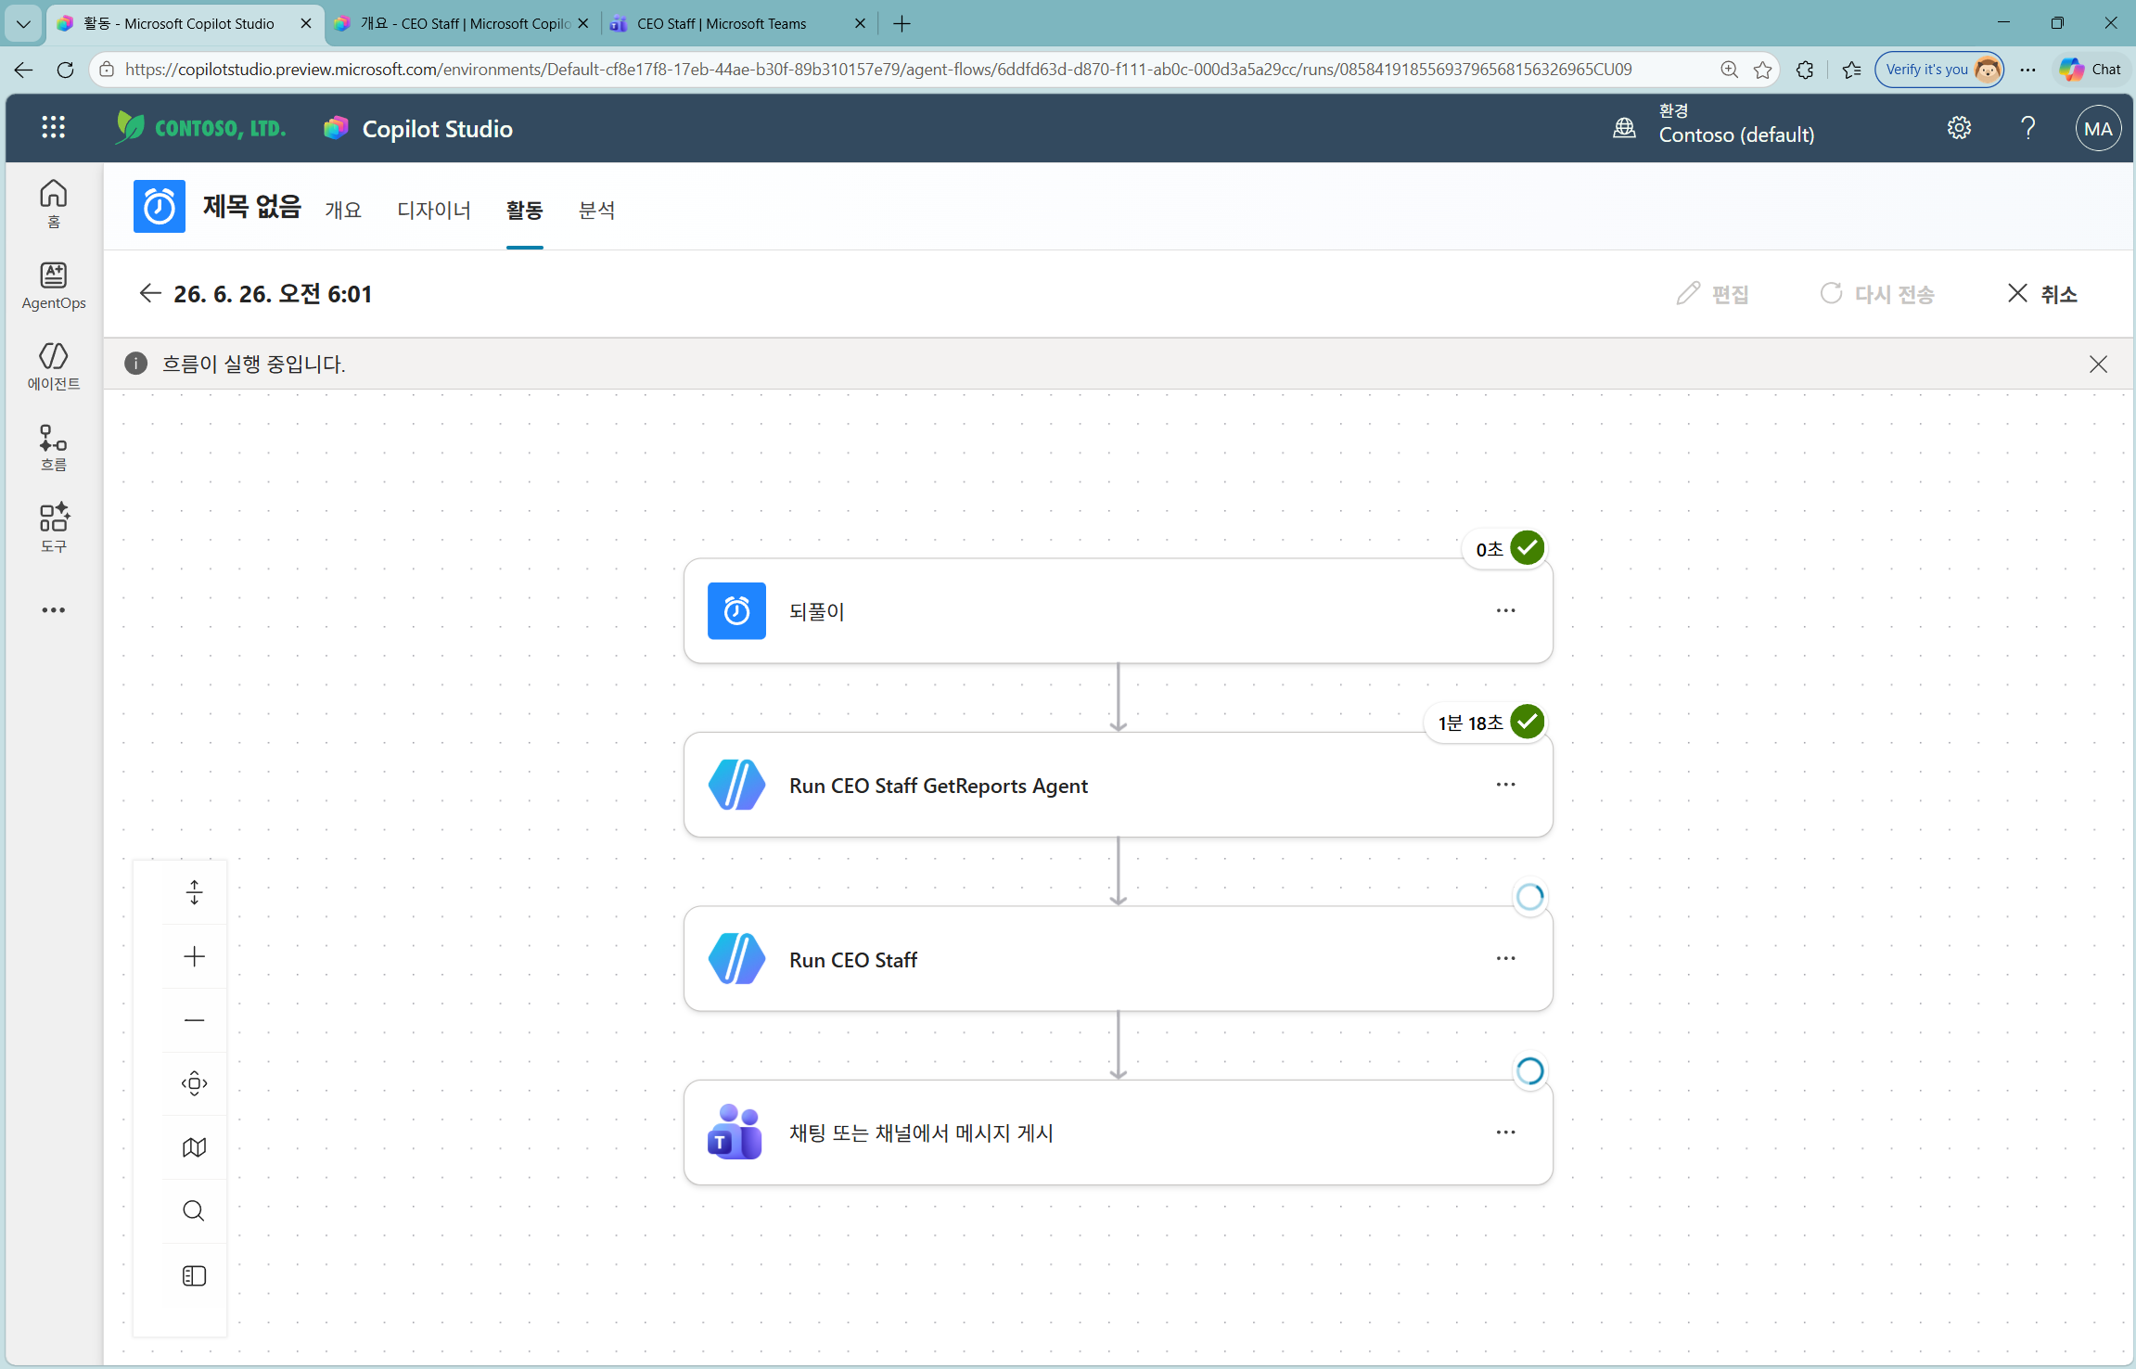Open the help question mark icon
Image resolution: width=2136 pixels, height=1369 pixels.
click(x=2028, y=128)
